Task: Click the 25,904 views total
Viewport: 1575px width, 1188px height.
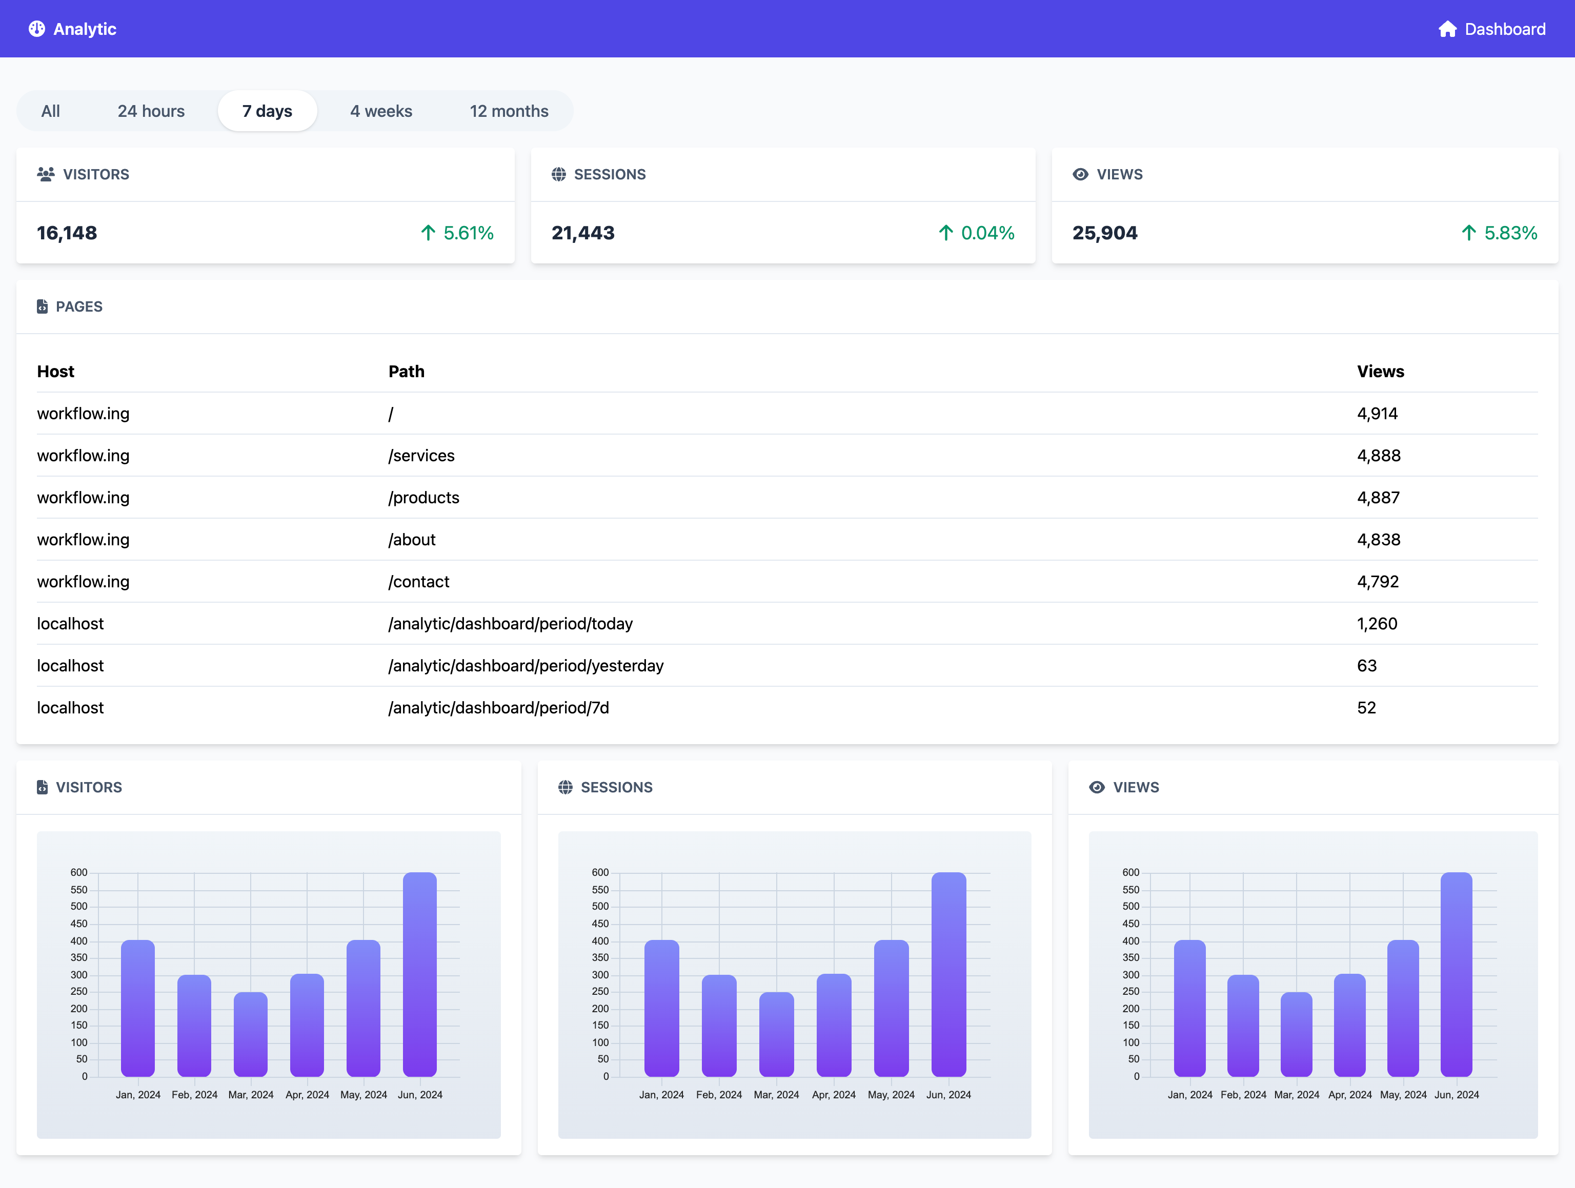Action: 1105,233
